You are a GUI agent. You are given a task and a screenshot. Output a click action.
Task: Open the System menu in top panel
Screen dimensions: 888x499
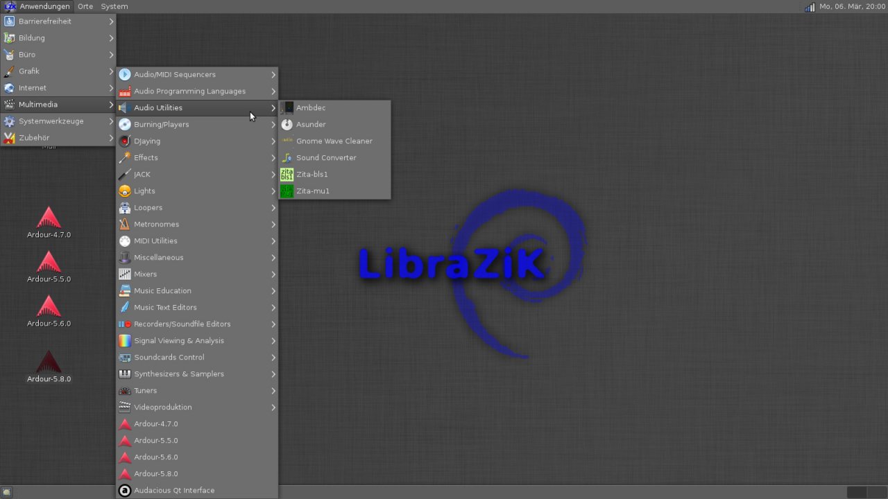coord(114,6)
